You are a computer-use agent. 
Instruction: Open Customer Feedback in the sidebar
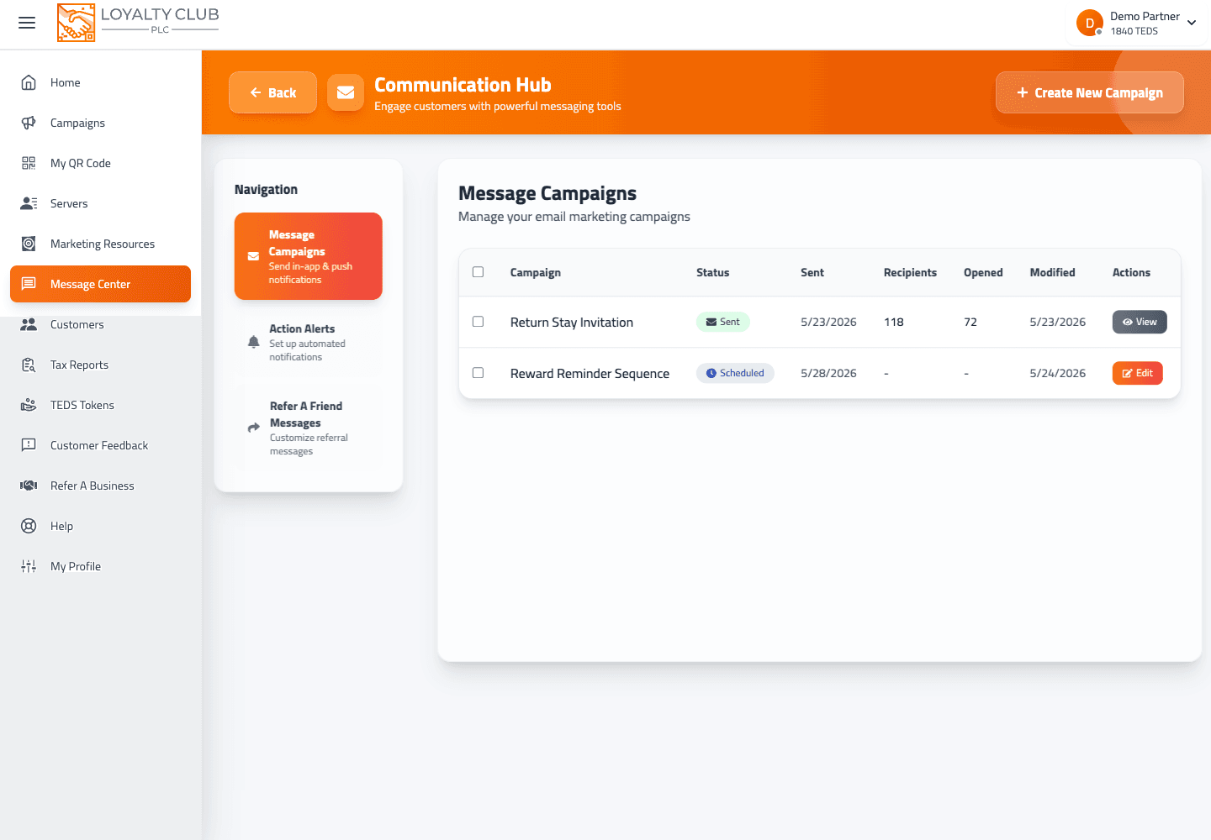click(100, 445)
